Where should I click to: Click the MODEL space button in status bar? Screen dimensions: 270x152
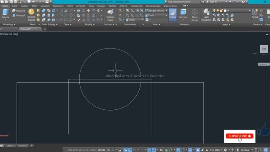[101, 150]
